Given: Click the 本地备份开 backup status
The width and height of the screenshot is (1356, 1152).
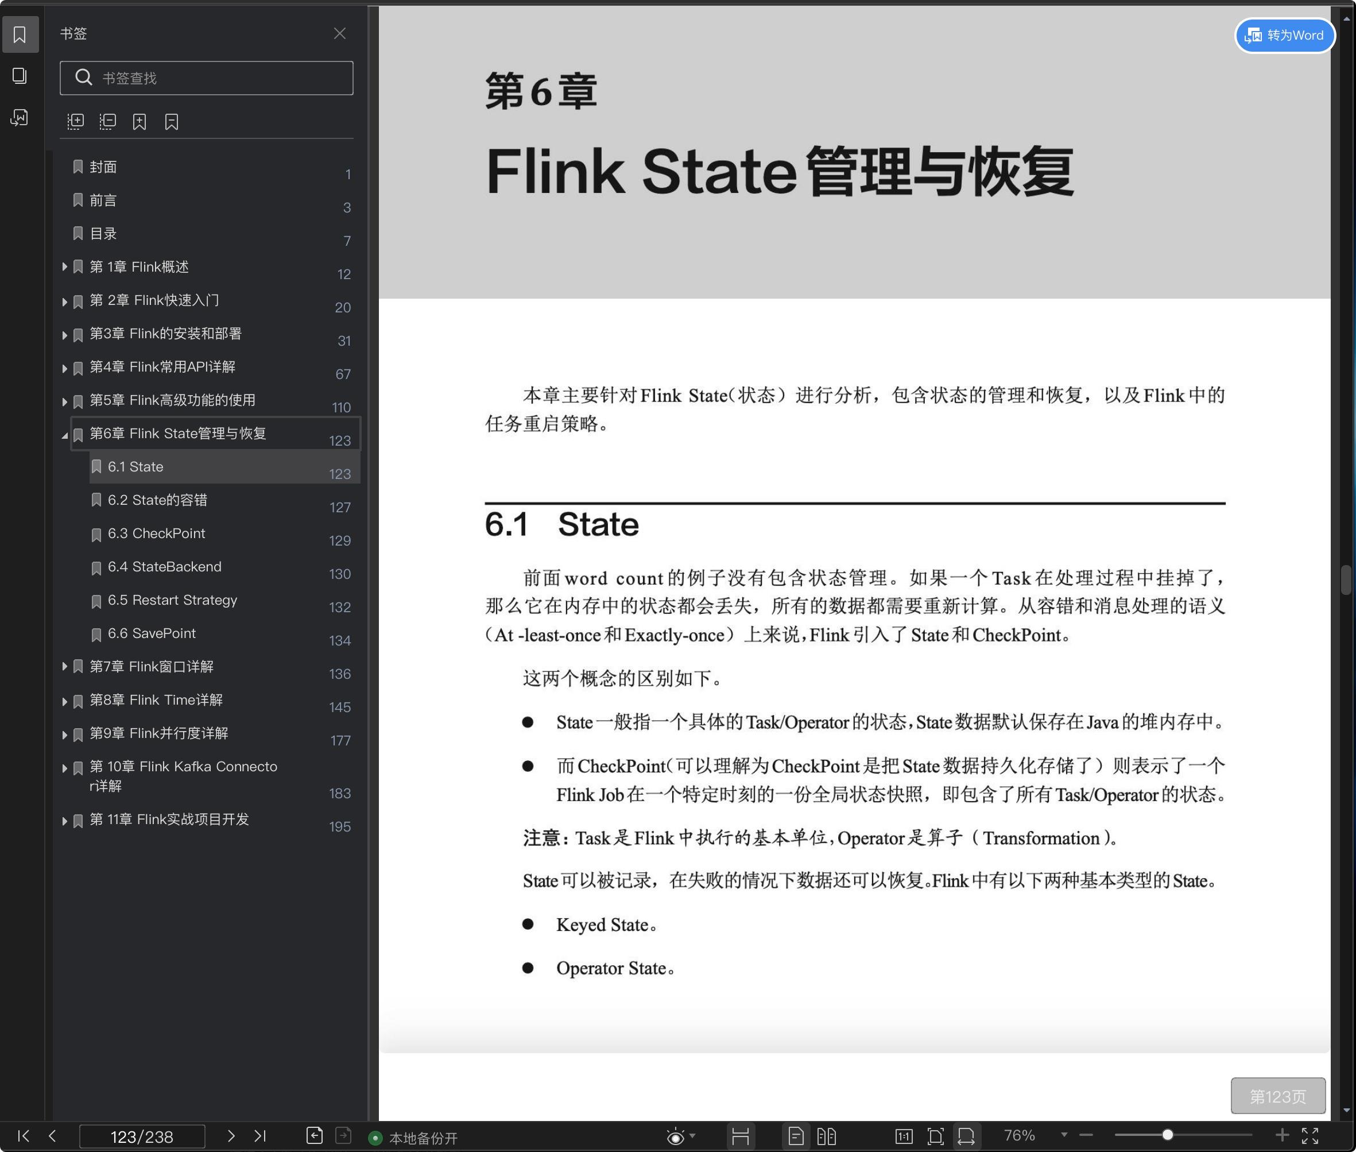Looking at the screenshot, I should [x=413, y=1138].
